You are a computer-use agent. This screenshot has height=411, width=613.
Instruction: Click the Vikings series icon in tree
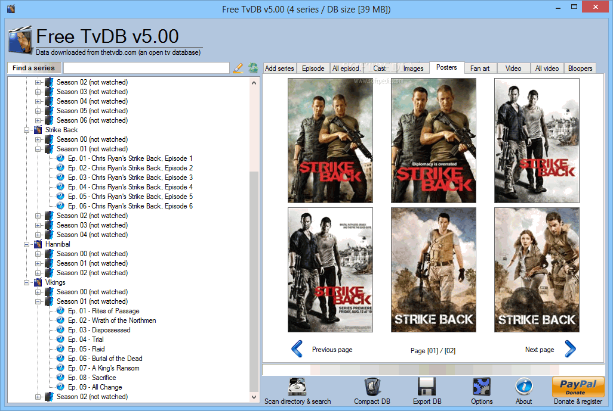pyautogui.click(x=38, y=282)
